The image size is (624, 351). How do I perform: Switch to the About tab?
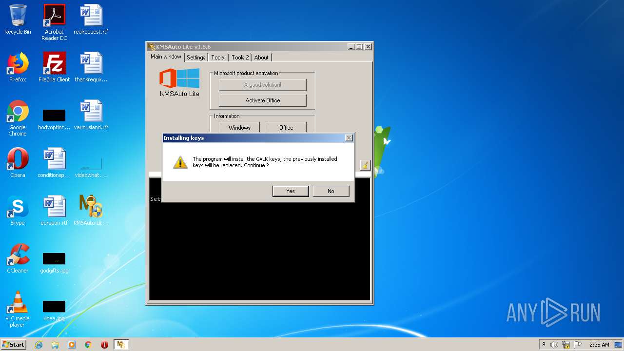261,58
